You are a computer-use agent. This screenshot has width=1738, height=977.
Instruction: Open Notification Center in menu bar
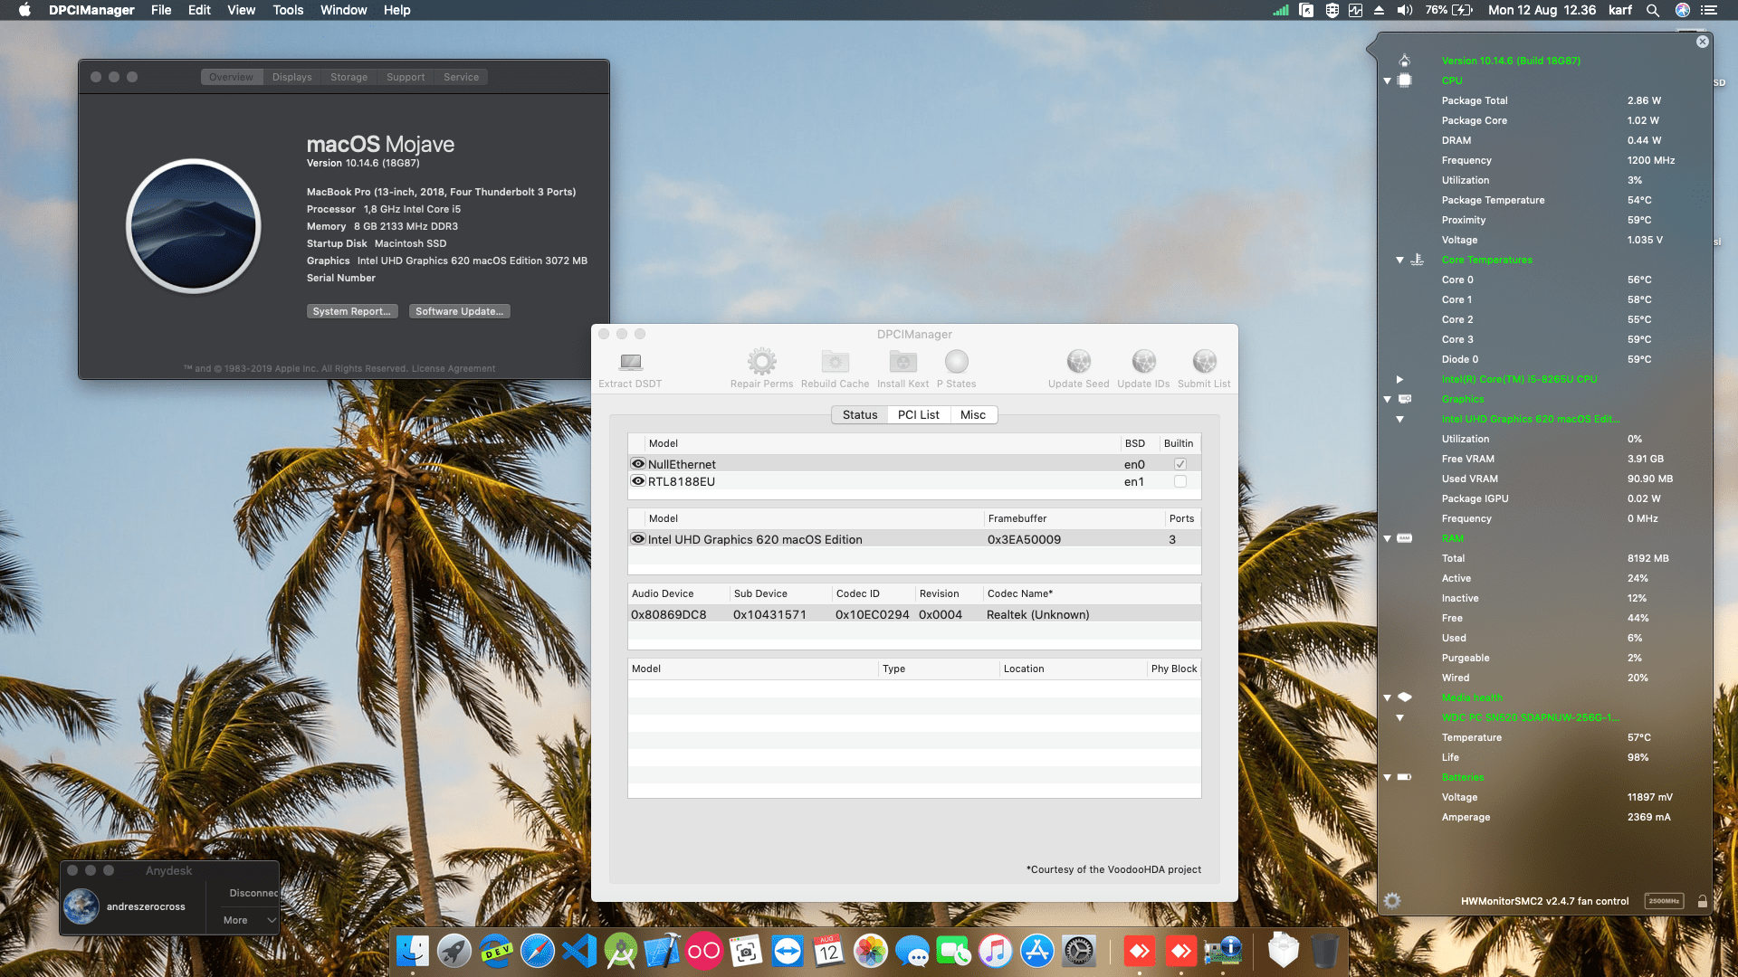[1709, 10]
